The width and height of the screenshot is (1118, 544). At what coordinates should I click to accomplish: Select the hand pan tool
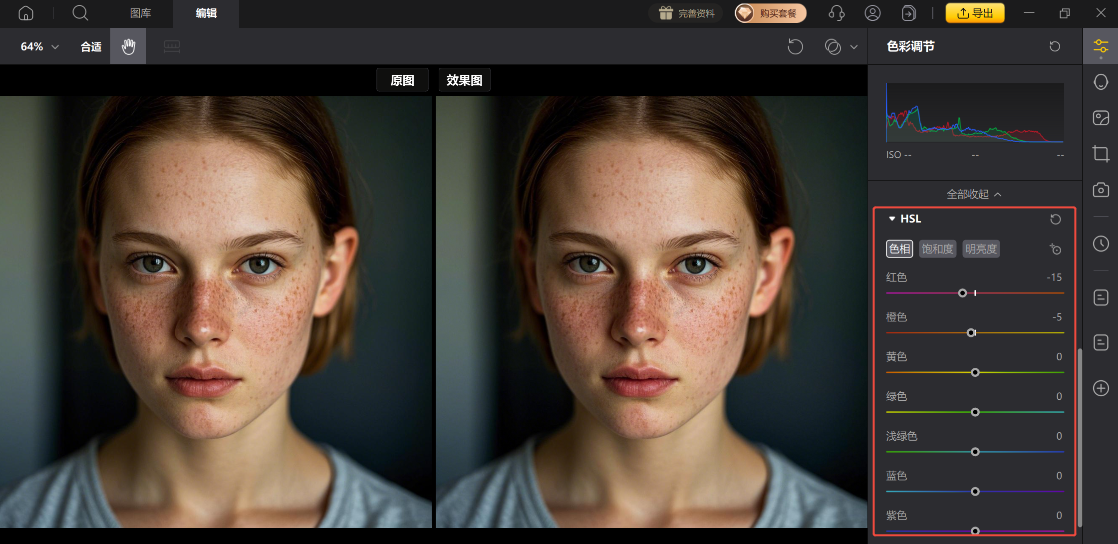point(128,46)
